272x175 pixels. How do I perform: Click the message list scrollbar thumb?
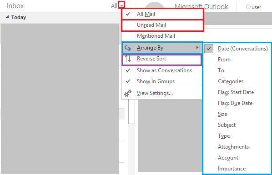click(x=131, y=112)
